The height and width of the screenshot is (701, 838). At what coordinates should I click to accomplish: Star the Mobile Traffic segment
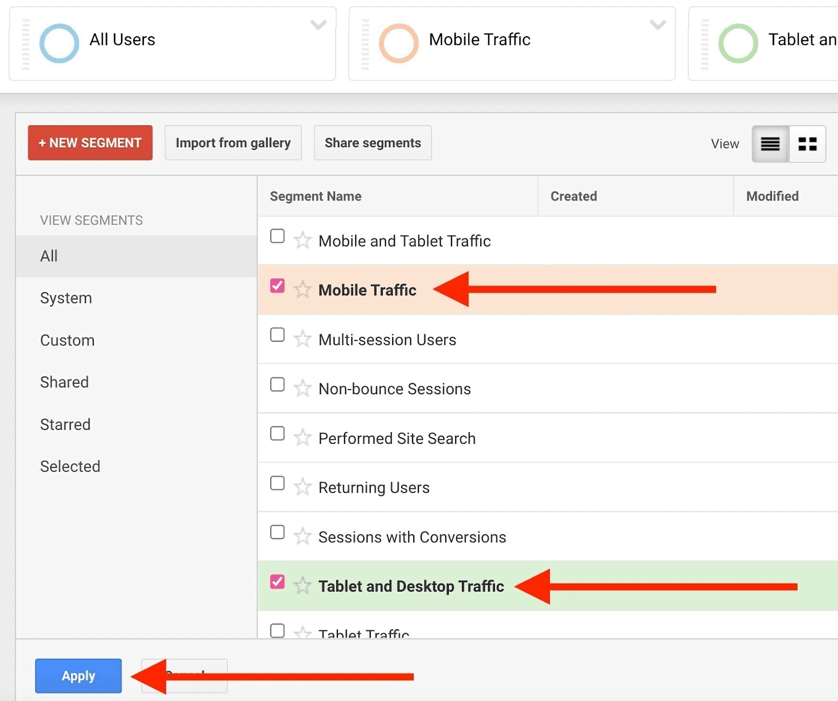point(302,290)
